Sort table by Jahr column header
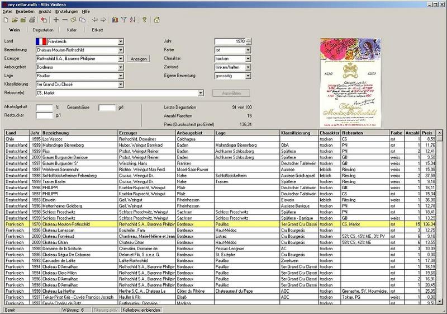The image size is (447, 314). 35,133
